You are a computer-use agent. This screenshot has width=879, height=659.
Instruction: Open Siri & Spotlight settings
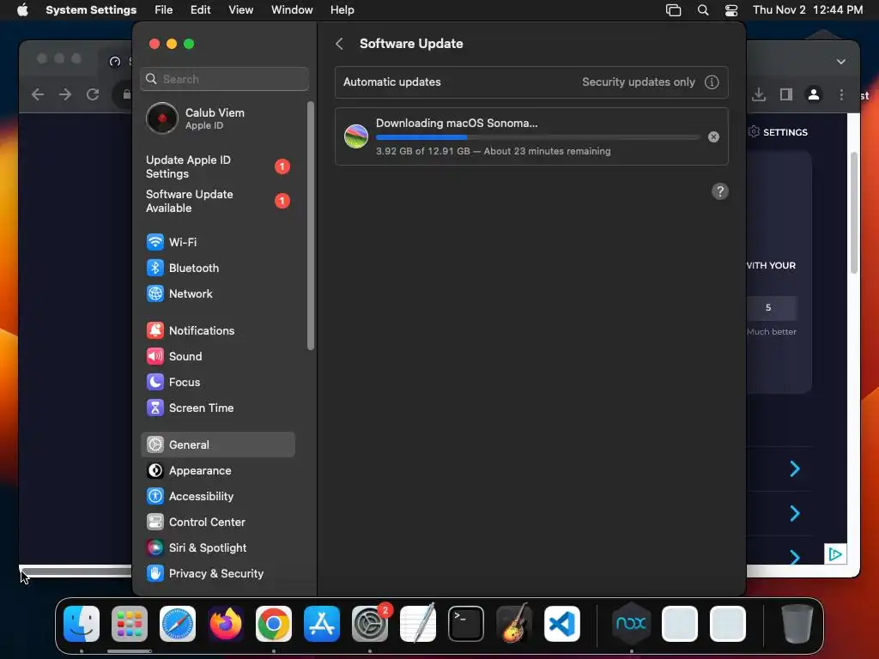[x=217, y=548]
